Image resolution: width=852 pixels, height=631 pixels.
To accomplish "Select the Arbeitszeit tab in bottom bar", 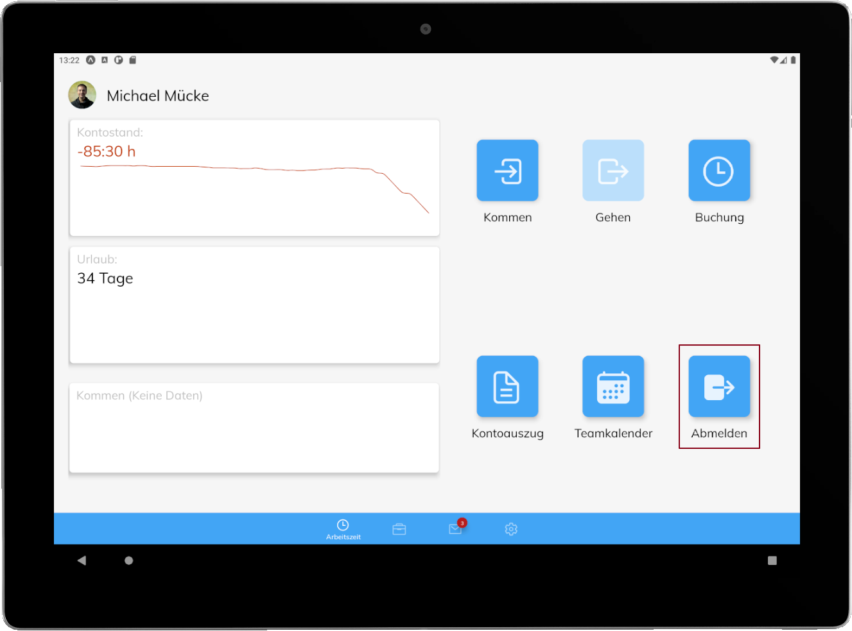I will [x=343, y=529].
